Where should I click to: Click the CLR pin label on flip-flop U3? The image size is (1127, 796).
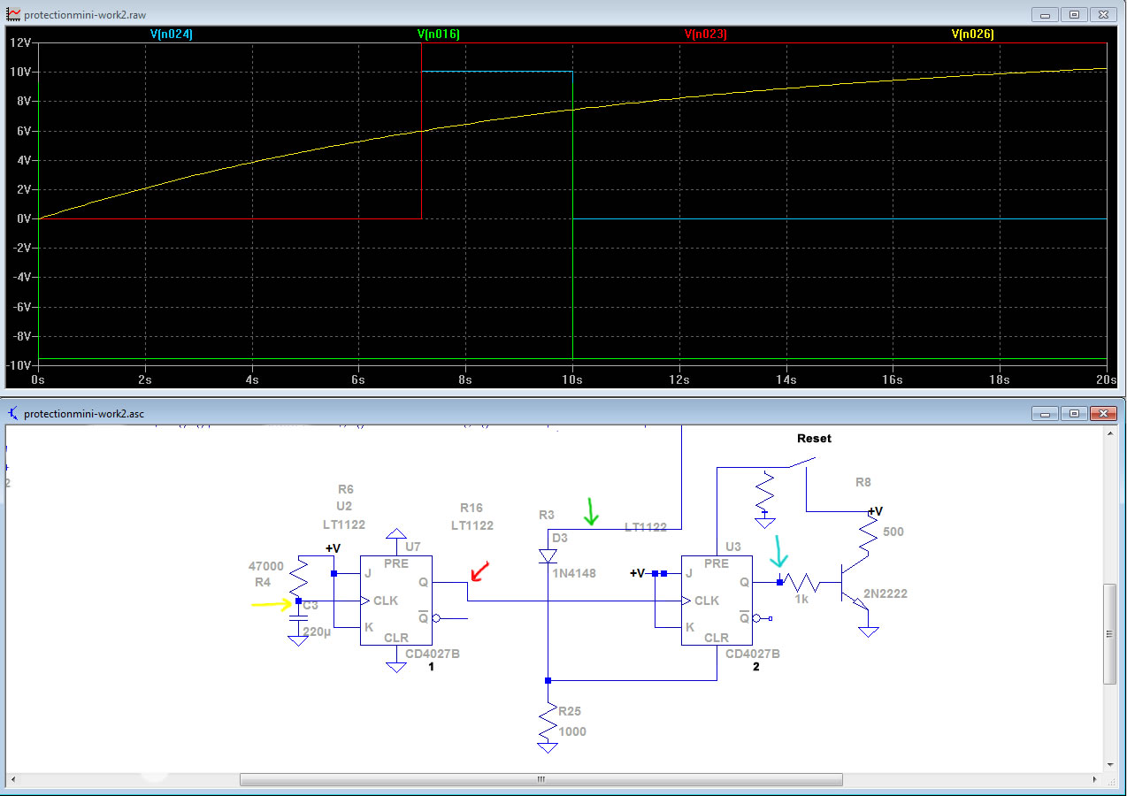(x=717, y=638)
